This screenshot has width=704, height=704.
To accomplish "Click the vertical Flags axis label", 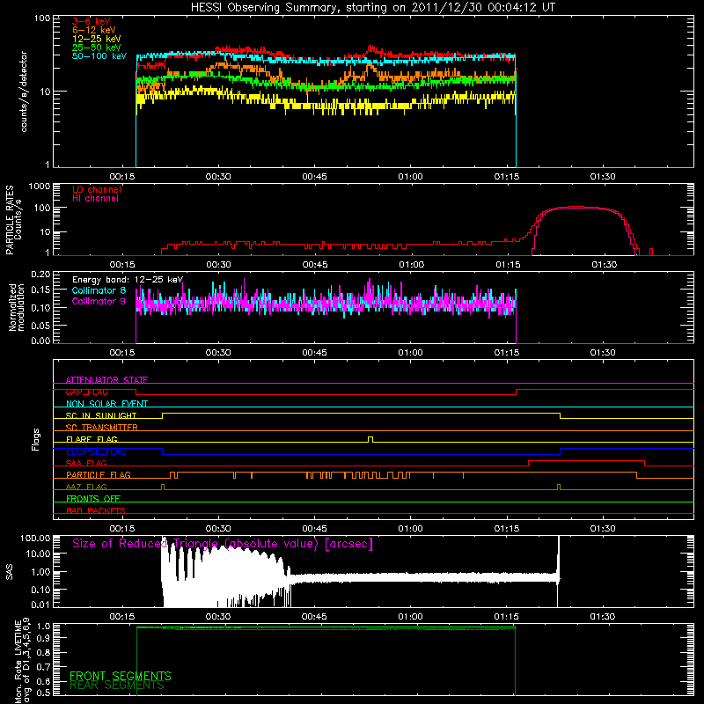I will (36, 439).
